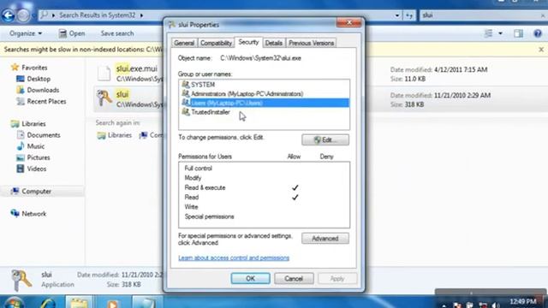Click OK in slui Properties
This screenshot has height=308, width=548.
[250, 278]
